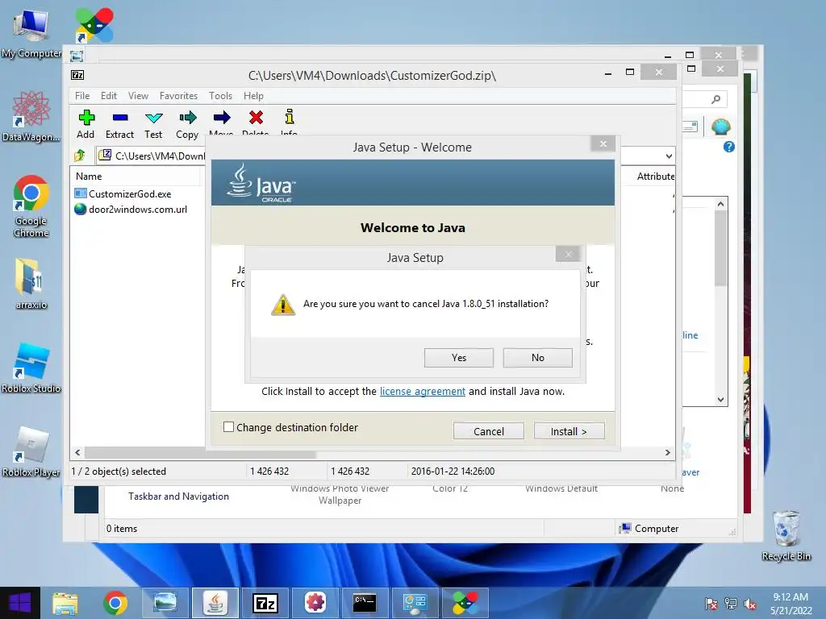Click the background window scrollbar up arrow

pos(720,204)
